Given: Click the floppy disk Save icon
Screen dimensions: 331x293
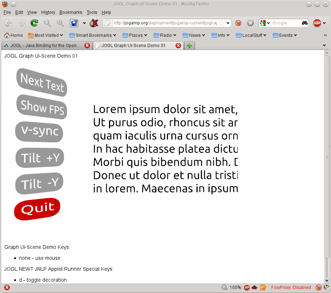Looking at the screenshot, I should pyautogui.click(x=74, y=23).
